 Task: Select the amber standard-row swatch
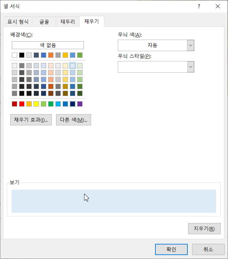coord(29,104)
